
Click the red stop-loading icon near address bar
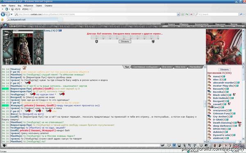(x=191, y=14)
